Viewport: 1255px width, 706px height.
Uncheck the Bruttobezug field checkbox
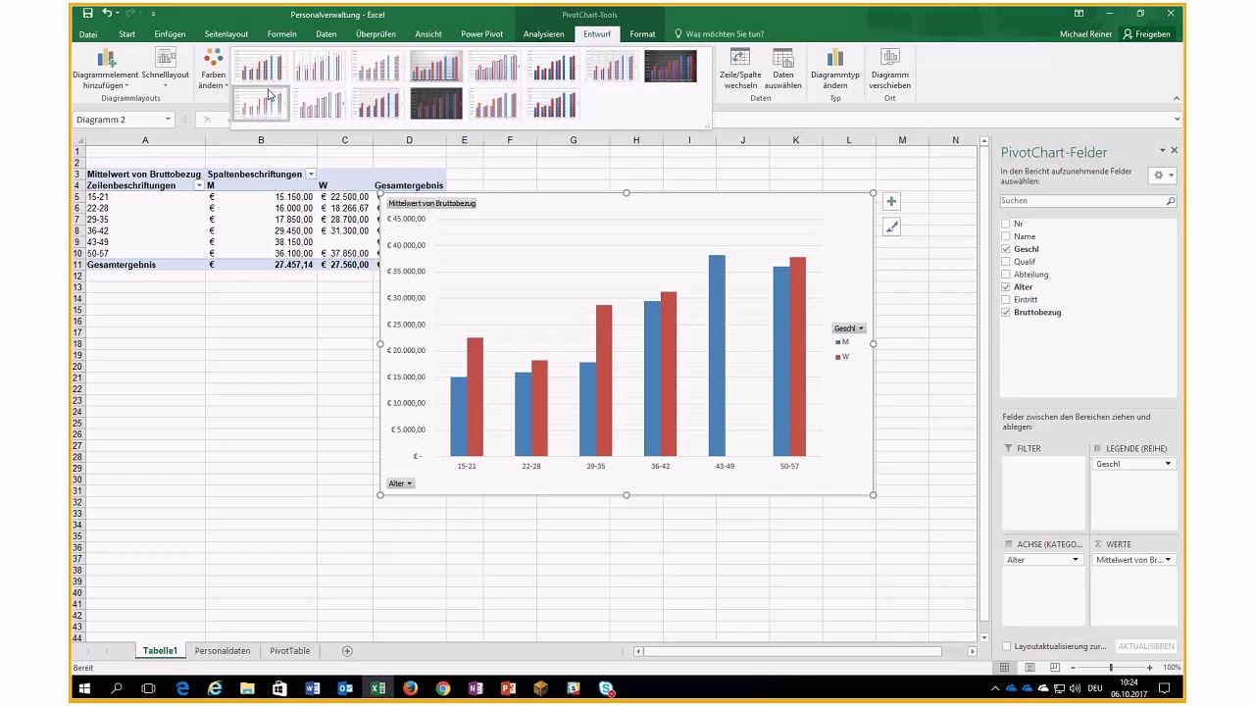point(1006,313)
